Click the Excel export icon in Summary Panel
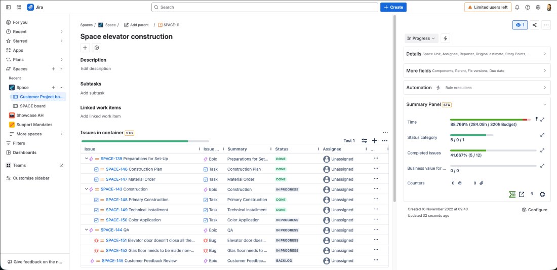 pos(512,194)
